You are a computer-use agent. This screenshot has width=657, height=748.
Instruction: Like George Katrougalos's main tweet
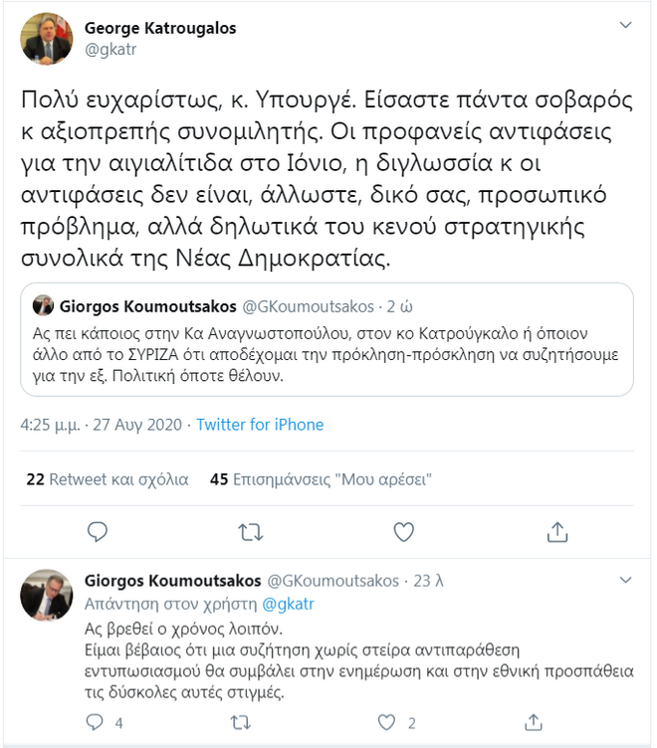tap(403, 531)
